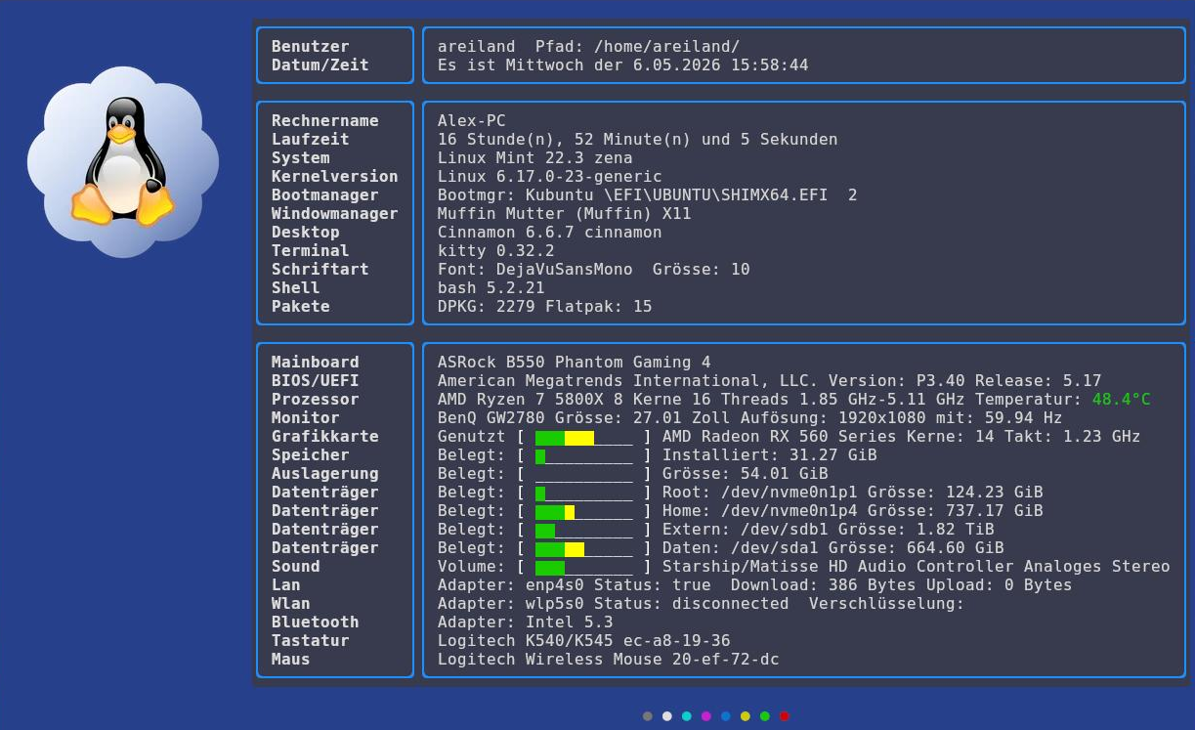This screenshot has height=730, width=1195.
Task: Click the text Grösse: 54.01 GiB
Action: [x=746, y=474]
